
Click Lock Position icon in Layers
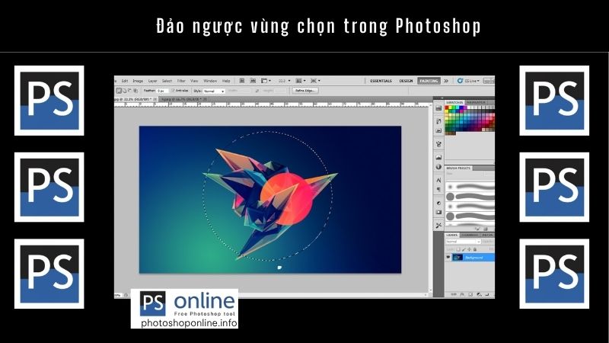(x=469, y=249)
